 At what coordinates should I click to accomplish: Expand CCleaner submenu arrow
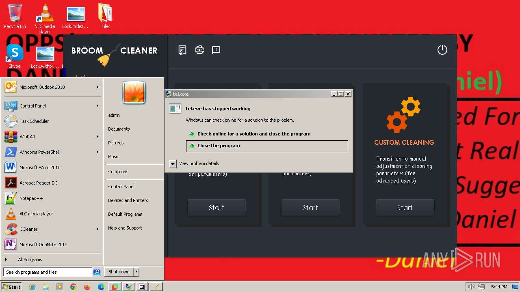click(97, 229)
